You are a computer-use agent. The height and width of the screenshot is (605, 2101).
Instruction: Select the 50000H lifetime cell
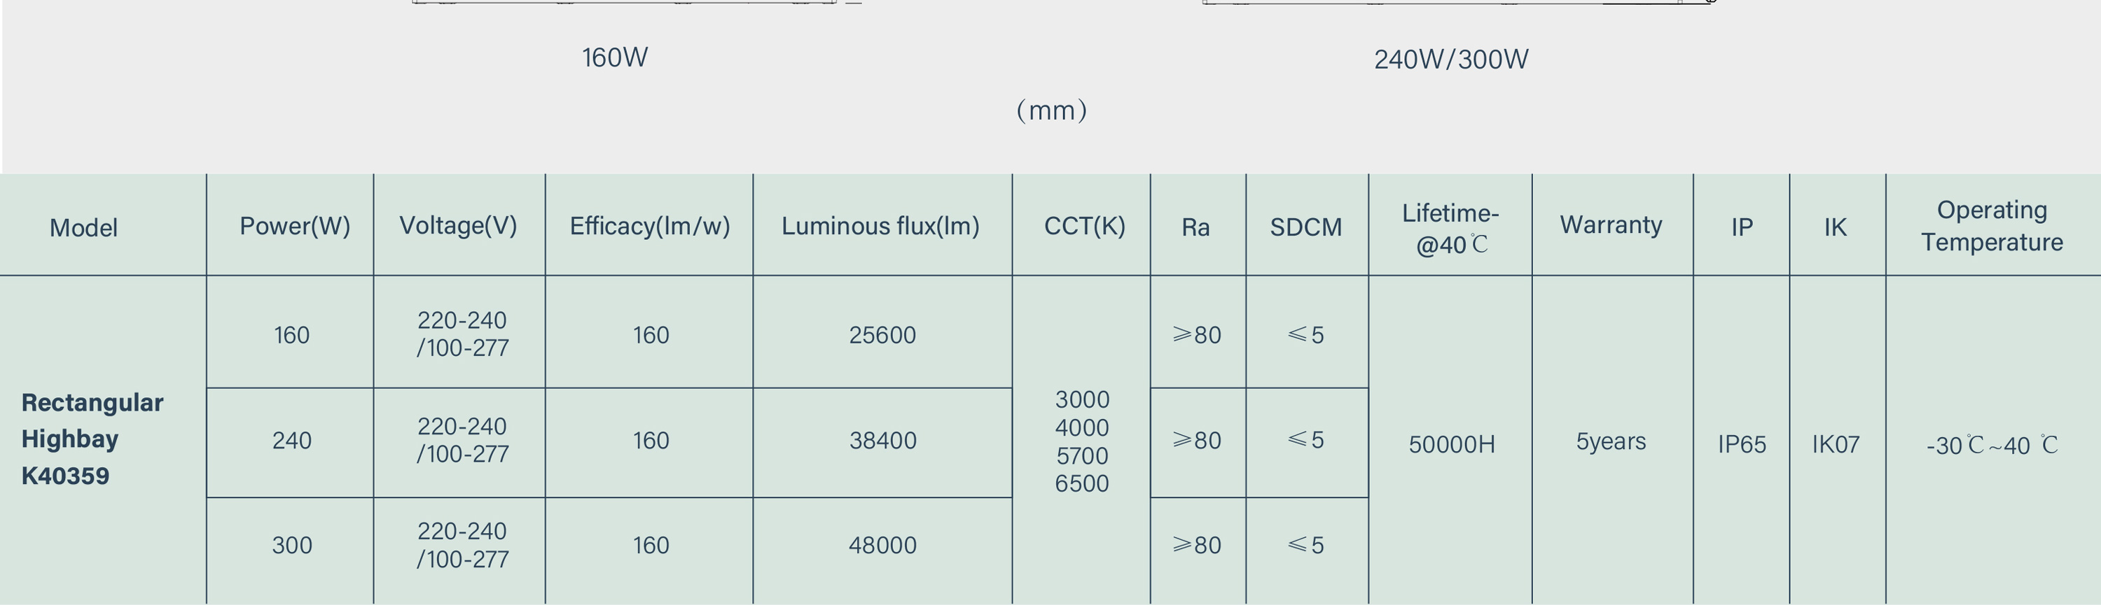coord(1452,445)
